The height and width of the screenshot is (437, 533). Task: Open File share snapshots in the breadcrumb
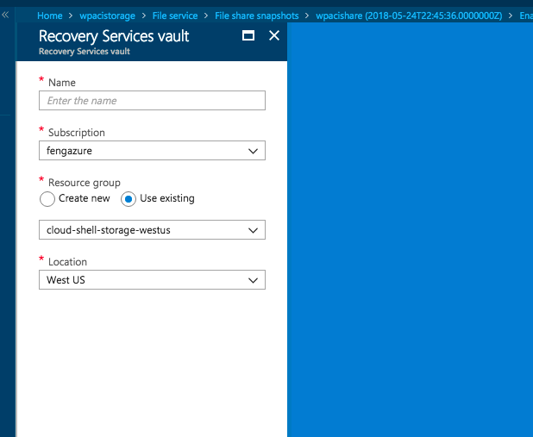point(257,16)
